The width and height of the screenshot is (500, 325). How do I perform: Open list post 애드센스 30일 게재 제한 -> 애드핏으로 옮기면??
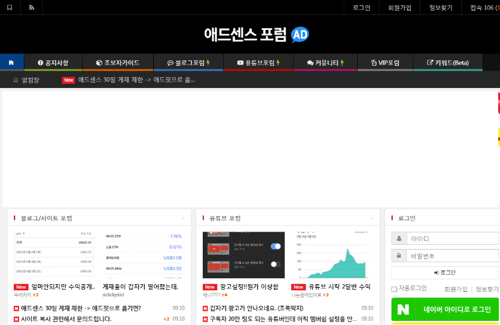tap(81, 308)
